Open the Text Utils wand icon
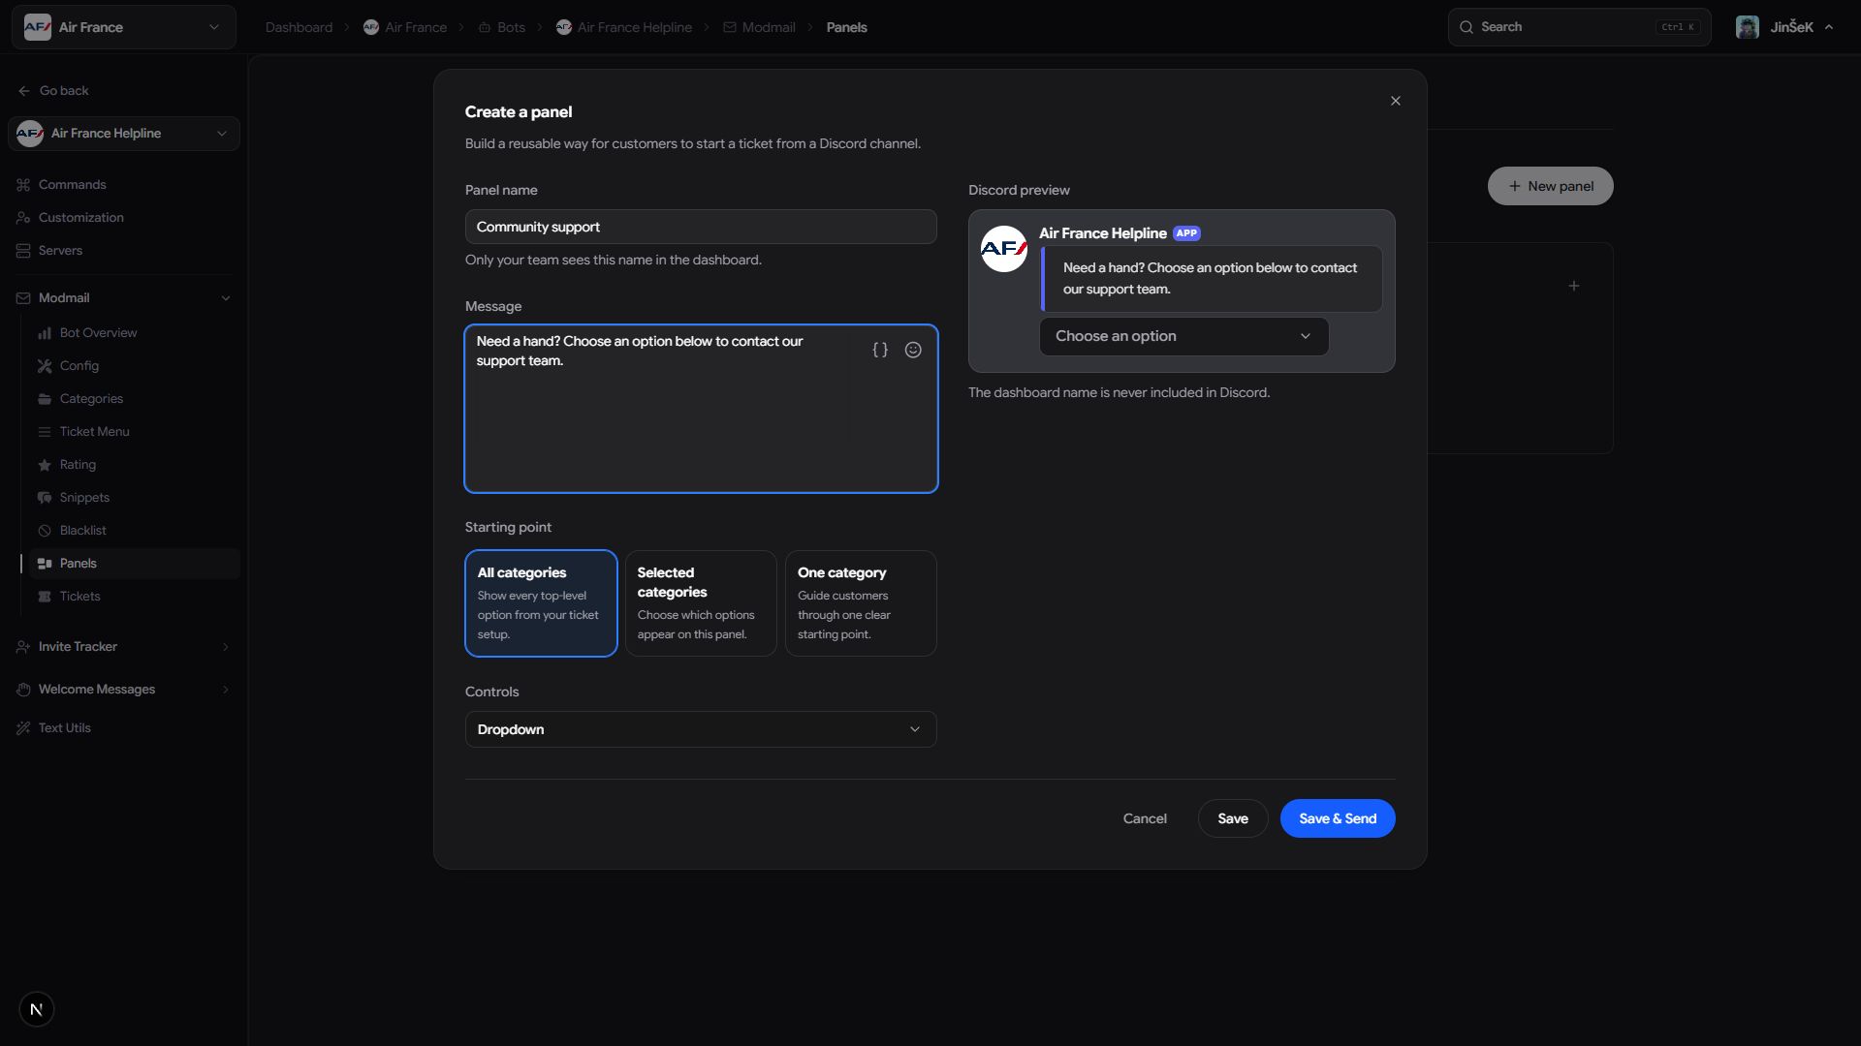 click(23, 728)
